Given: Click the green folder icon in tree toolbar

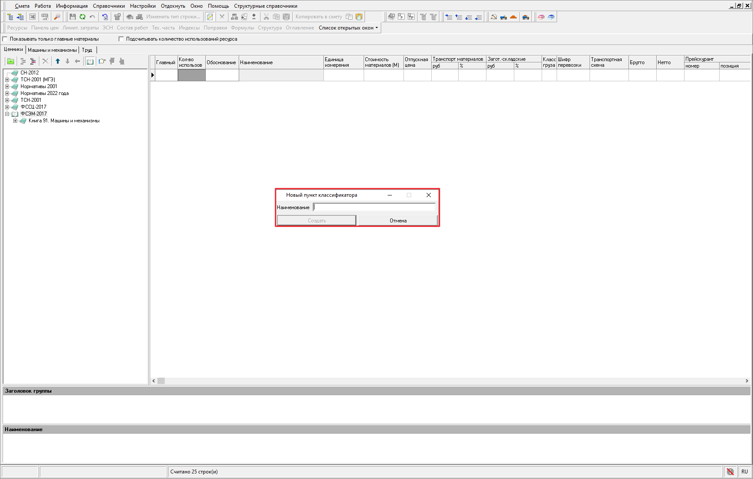Looking at the screenshot, I should tap(11, 61).
